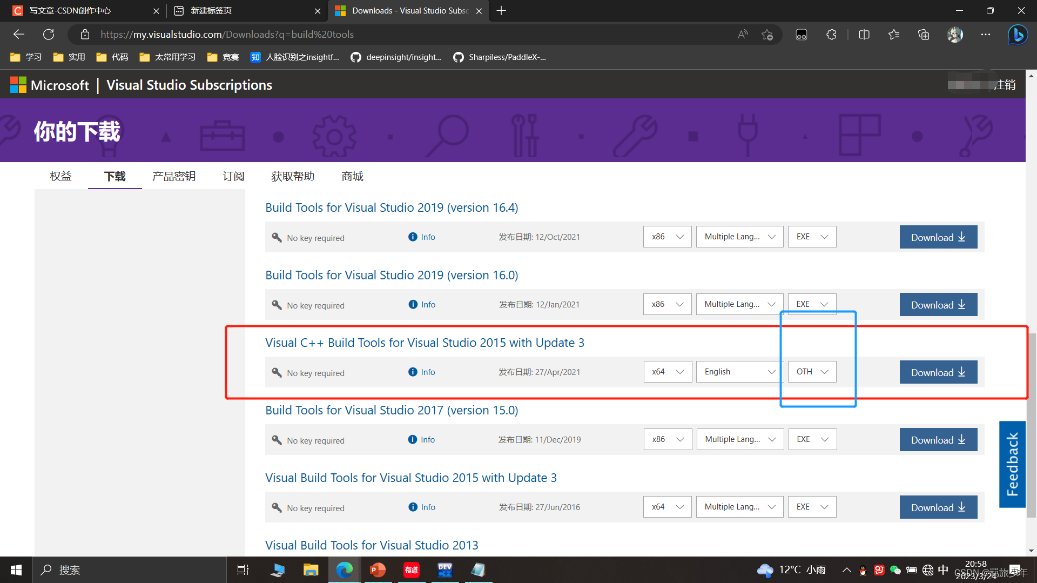This screenshot has width=1037, height=583.
Task: Open EXE format dropdown for version 16.4
Action: 812,237
